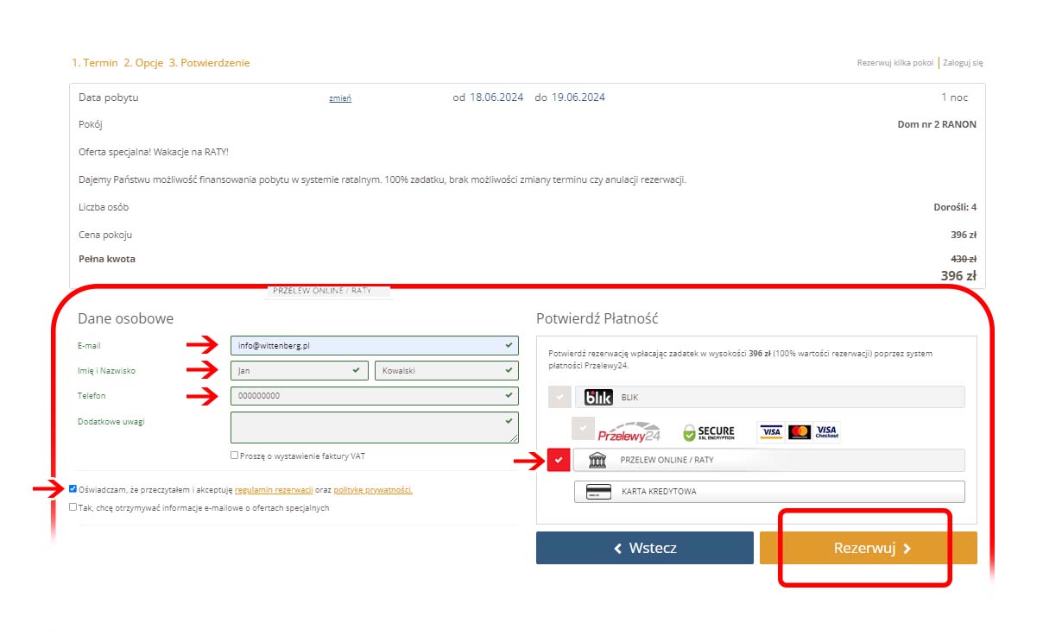Screen dimensions: 1043x635
Task: Click into the Telefon input field
Action: [367, 396]
